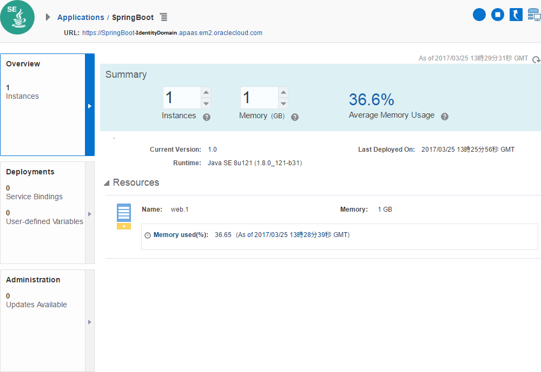Expand the Administration panel arrow
Viewport: 541px width, 372px height.
(x=90, y=322)
